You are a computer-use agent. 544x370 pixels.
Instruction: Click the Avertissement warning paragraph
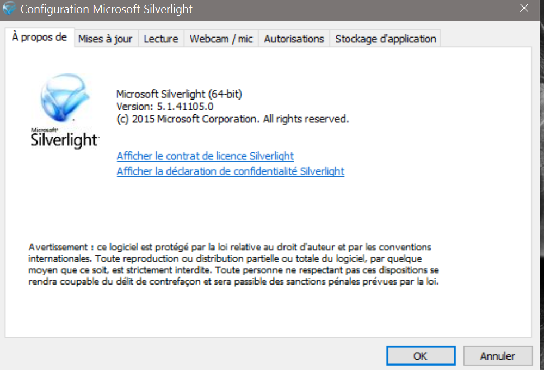(234, 264)
